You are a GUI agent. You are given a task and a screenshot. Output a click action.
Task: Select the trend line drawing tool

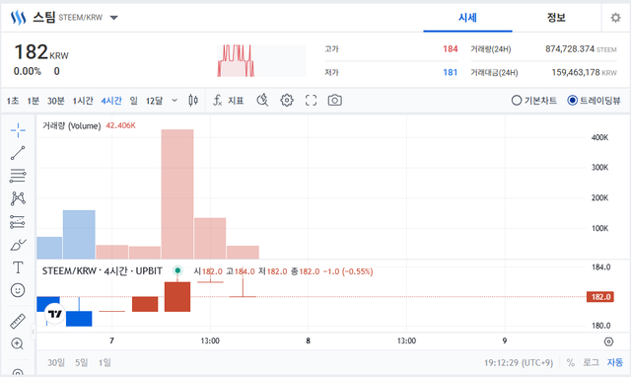18,153
